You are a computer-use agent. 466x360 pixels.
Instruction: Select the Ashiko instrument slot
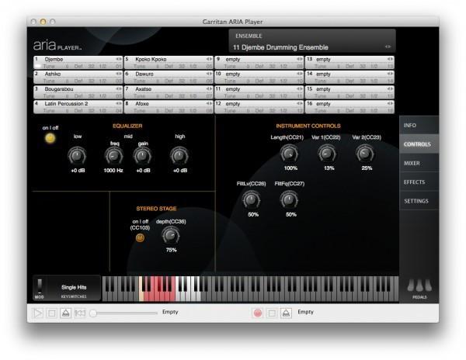78,77
